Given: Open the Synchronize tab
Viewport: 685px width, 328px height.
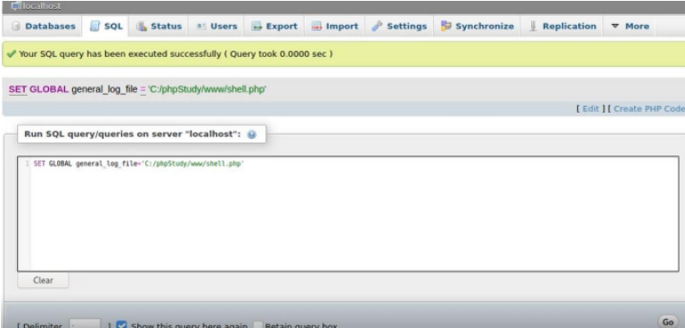Looking at the screenshot, I should point(477,26).
